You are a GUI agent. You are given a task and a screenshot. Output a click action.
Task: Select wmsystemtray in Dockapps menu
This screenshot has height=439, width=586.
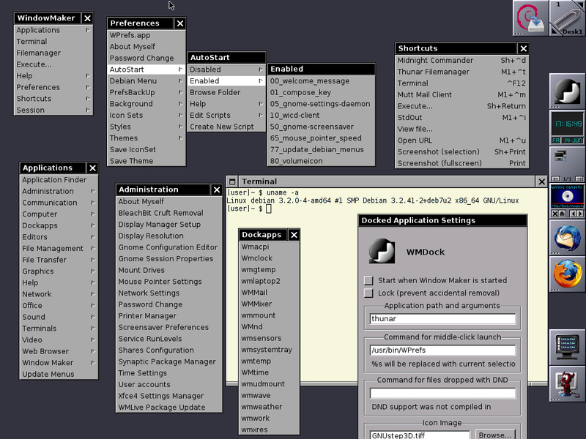pos(269,350)
